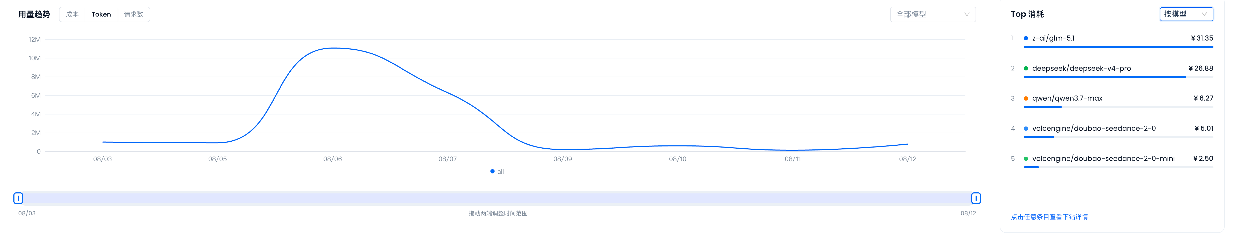Switch to the 成本 tab
The height and width of the screenshot is (238, 1237).
pos(72,14)
